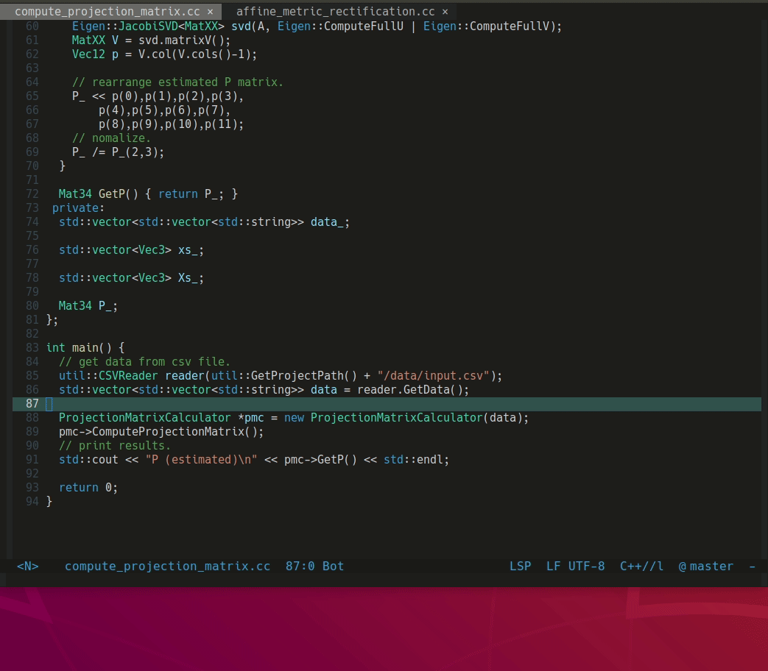Click 'util::CSVReader' on line 85
The height and width of the screenshot is (671, 768).
pos(108,376)
